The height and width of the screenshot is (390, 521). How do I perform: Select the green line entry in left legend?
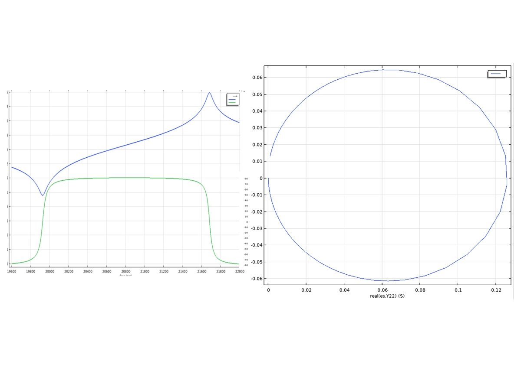[x=232, y=103]
